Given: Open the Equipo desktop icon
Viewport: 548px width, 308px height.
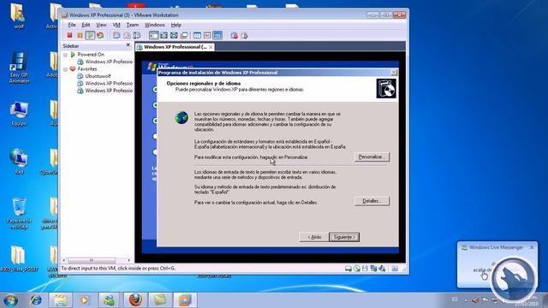Looking at the screenshot, I should 19,114.
